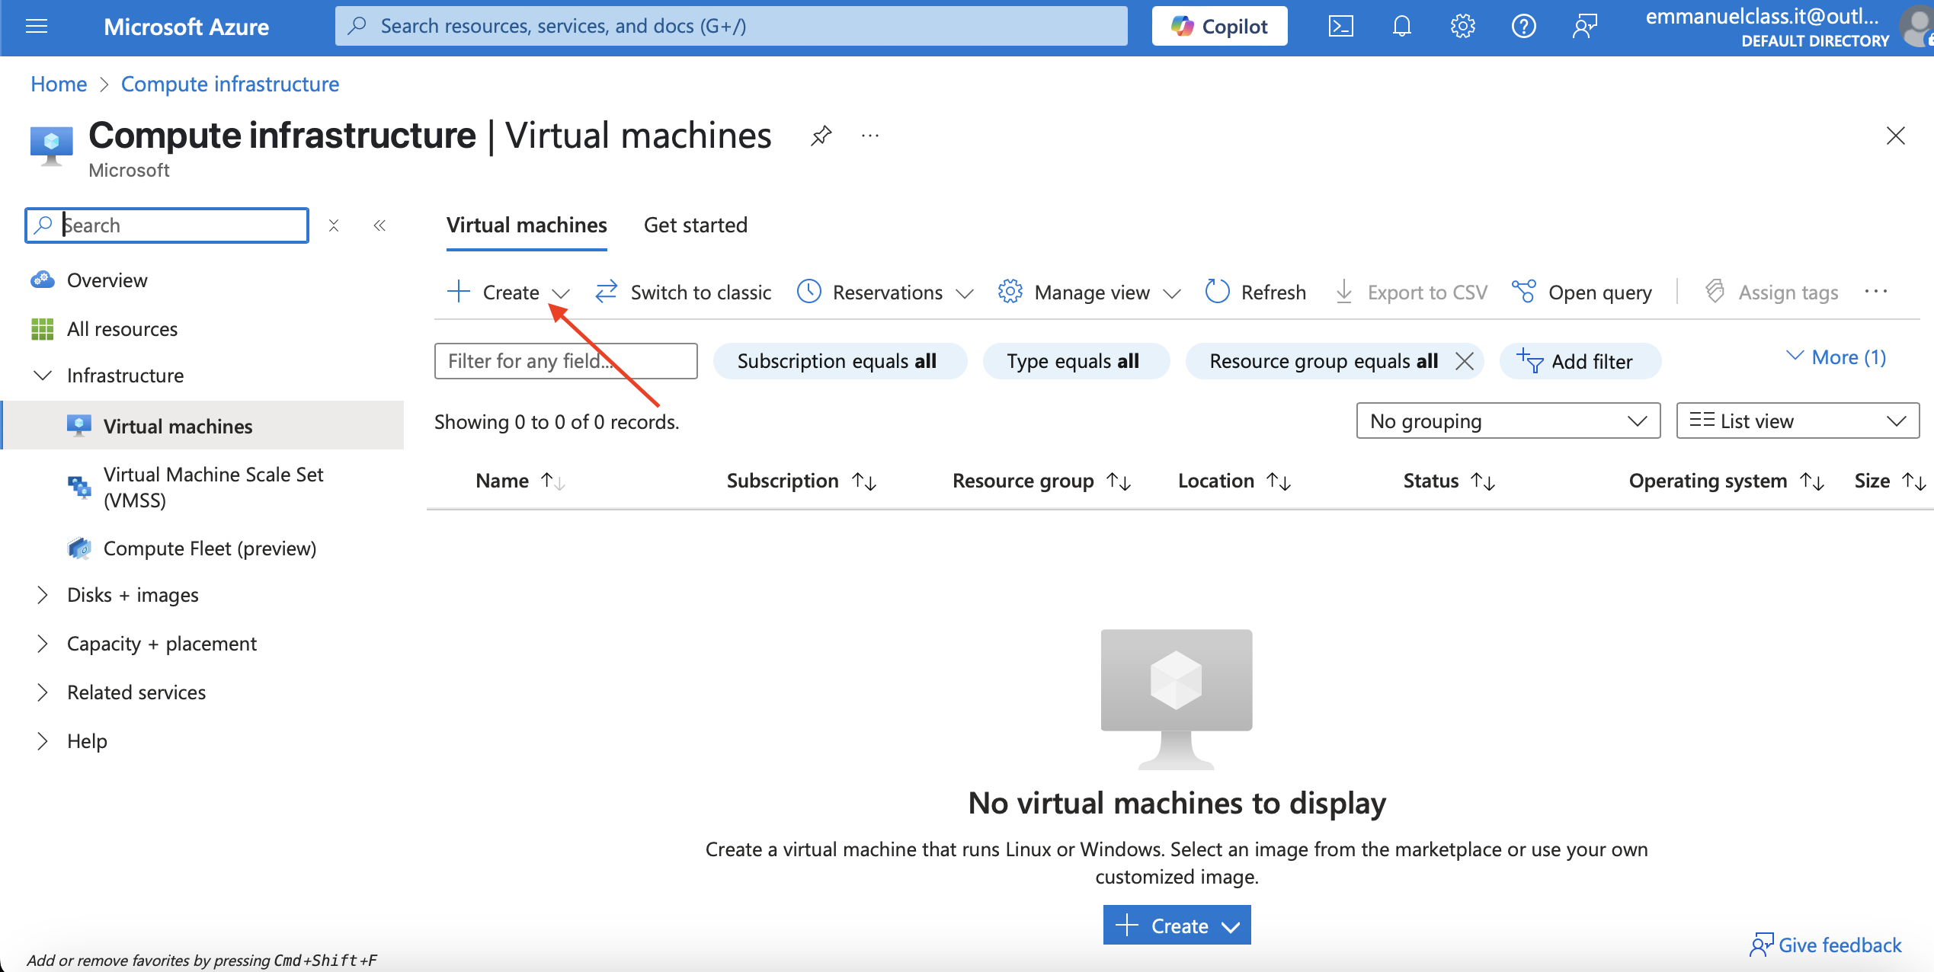
Task: Click Switch to classic
Action: [x=683, y=293]
